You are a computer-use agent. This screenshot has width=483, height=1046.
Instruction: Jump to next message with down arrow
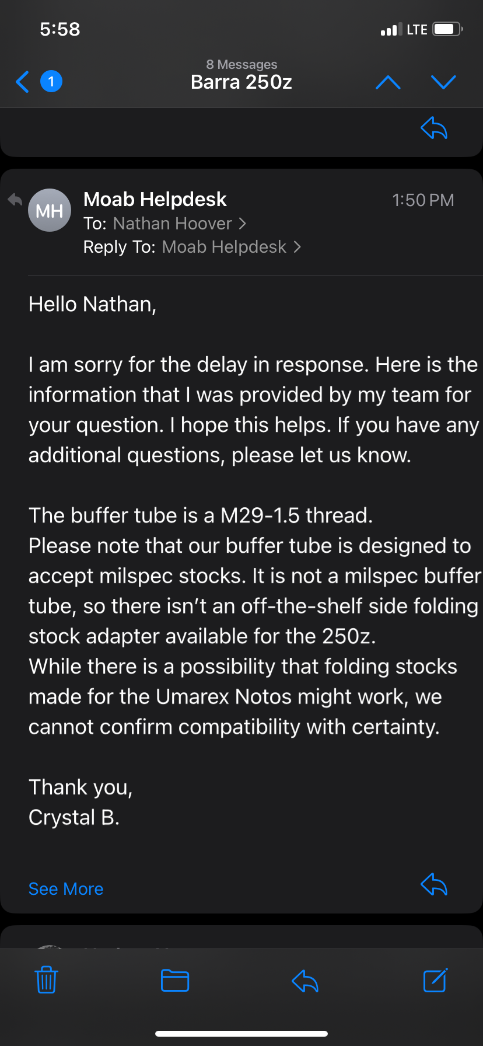pos(443,82)
